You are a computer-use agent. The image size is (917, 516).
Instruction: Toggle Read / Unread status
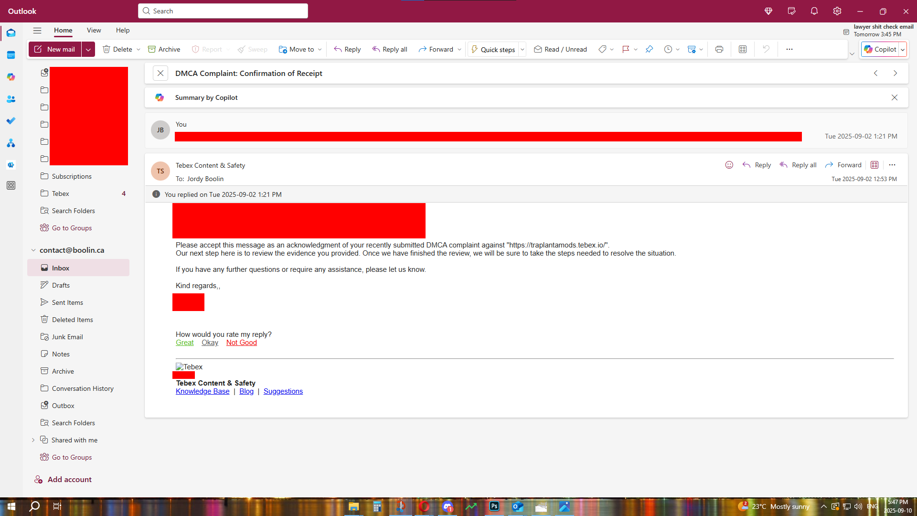coord(560,49)
